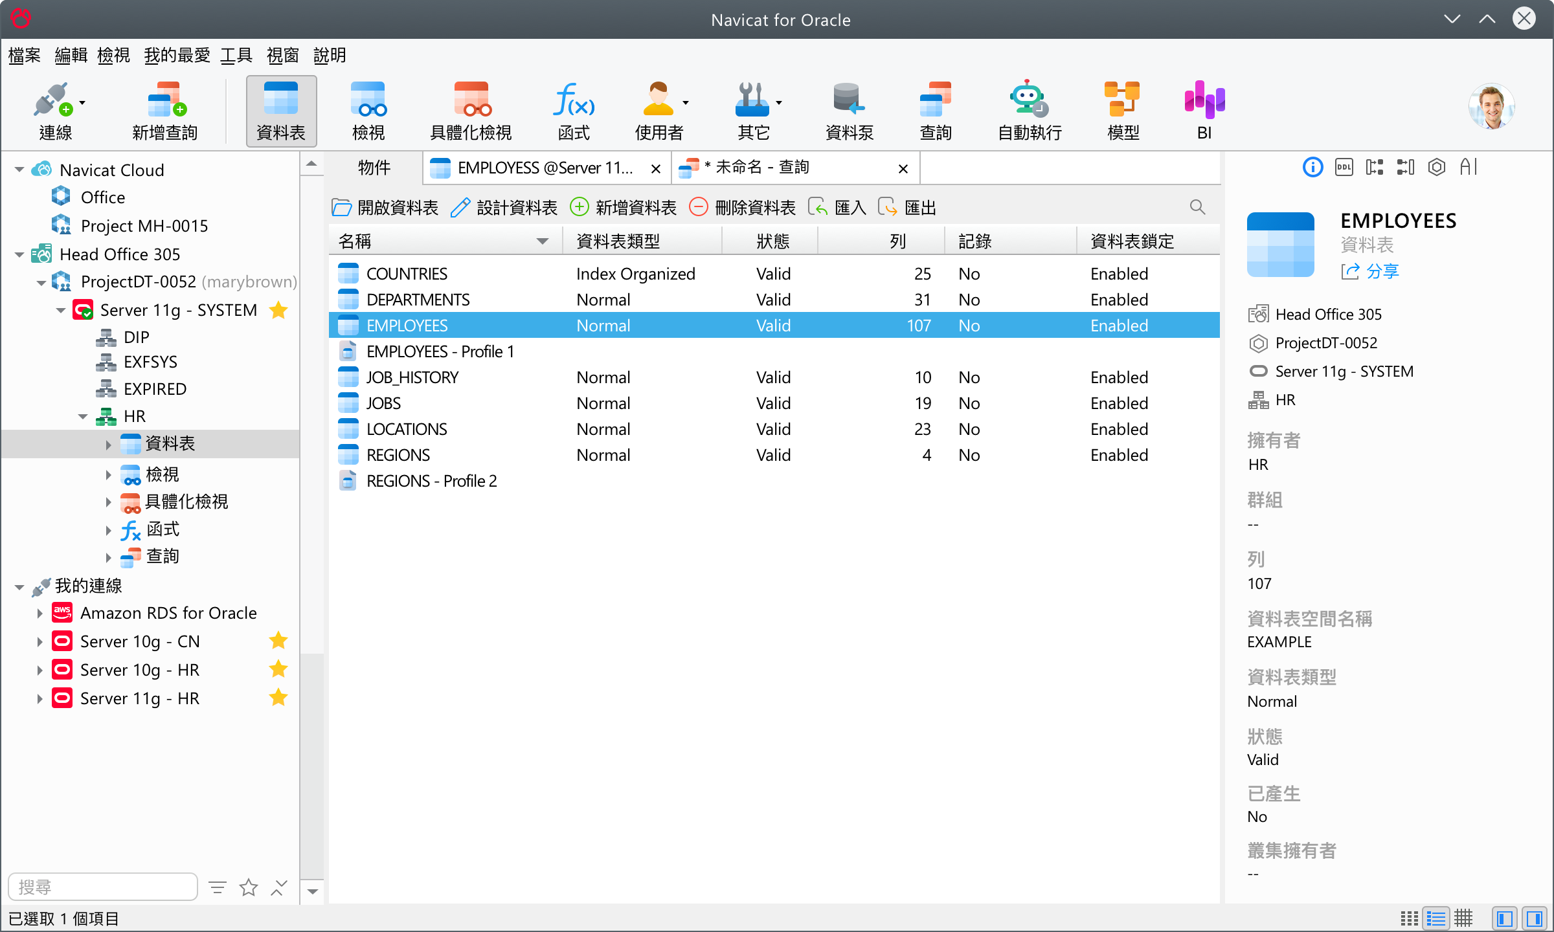Toggle favorite star for Server 11g - HR

pyautogui.click(x=278, y=698)
